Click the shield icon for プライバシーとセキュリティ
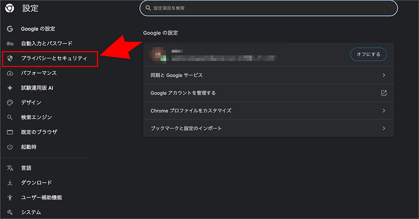The height and width of the screenshot is (219, 419). click(x=10, y=58)
